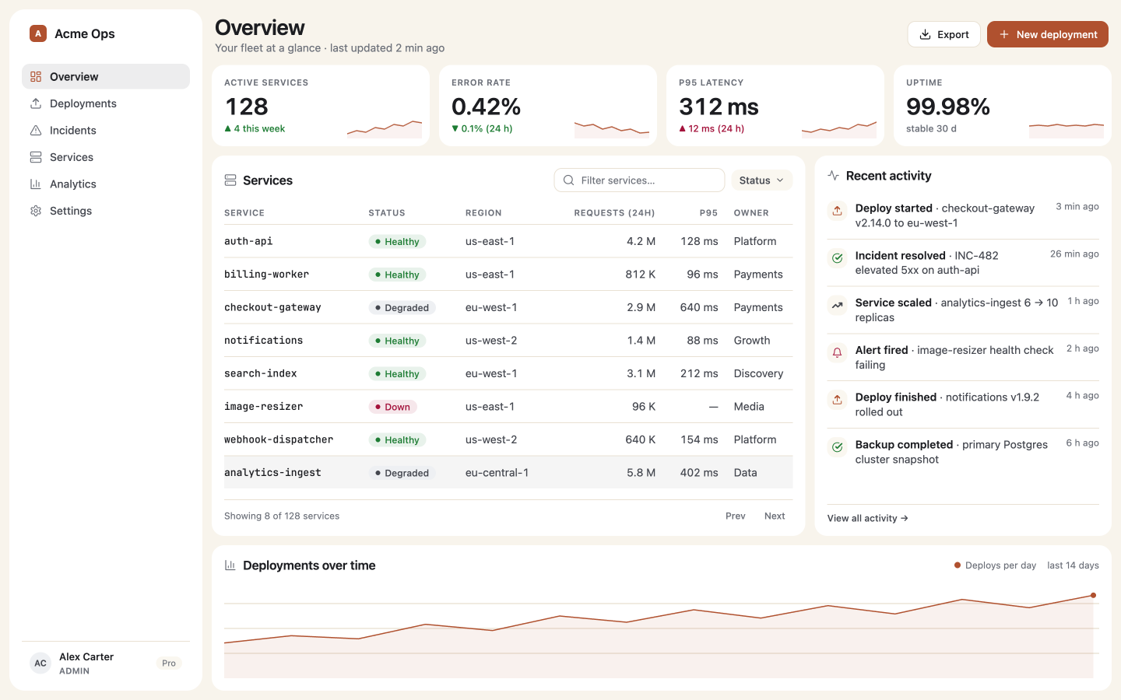Click Degraded badge on checkout-gateway row
Viewport: 1121px width, 700px height.
[x=402, y=308]
